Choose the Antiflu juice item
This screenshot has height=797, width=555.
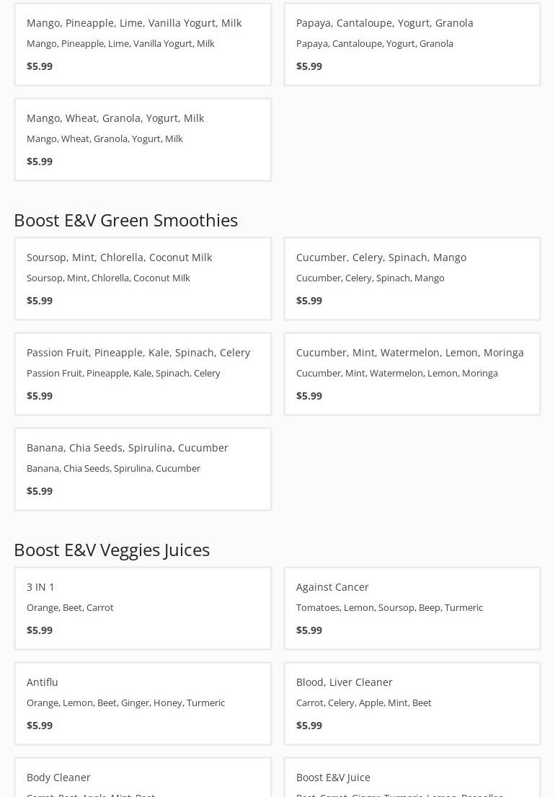tap(43, 682)
